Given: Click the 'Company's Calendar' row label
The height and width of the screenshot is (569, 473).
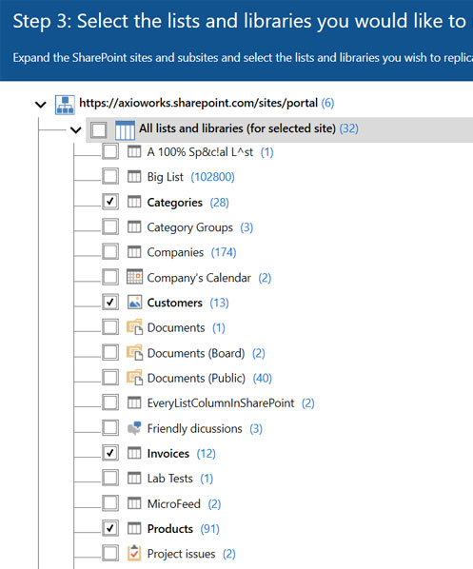Looking at the screenshot, I should [x=199, y=278].
